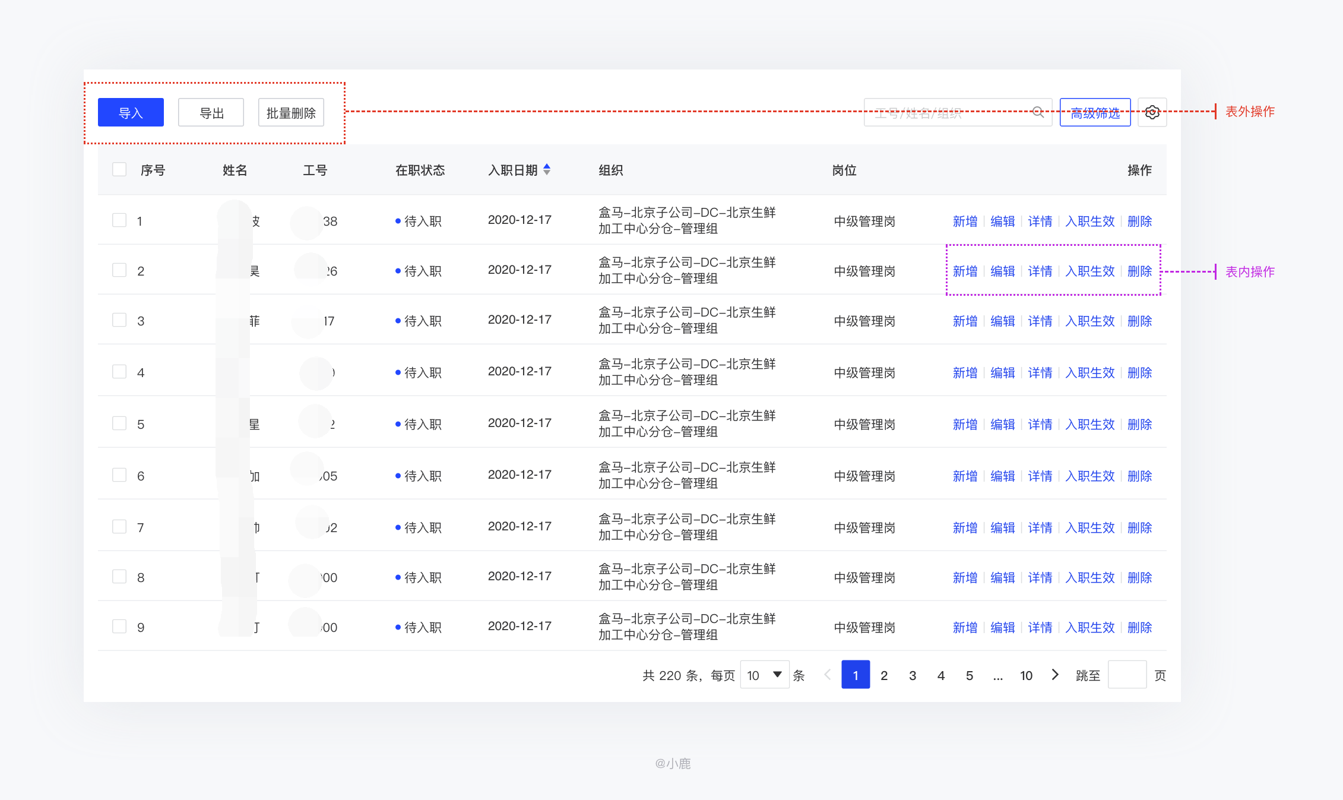The image size is (1343, 800).
Task: Click the settings gear icon
Action: point(1152,112)
